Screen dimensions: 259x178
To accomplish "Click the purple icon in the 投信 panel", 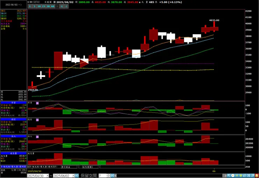I will (x=37, y=120).
